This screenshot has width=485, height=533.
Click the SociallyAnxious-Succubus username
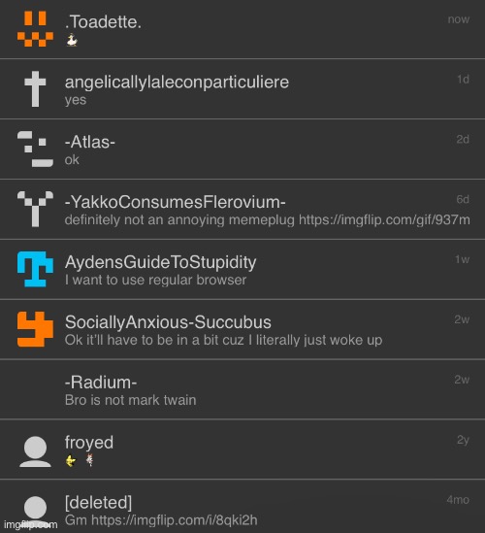pyautogui.click(x=168, y=322)
